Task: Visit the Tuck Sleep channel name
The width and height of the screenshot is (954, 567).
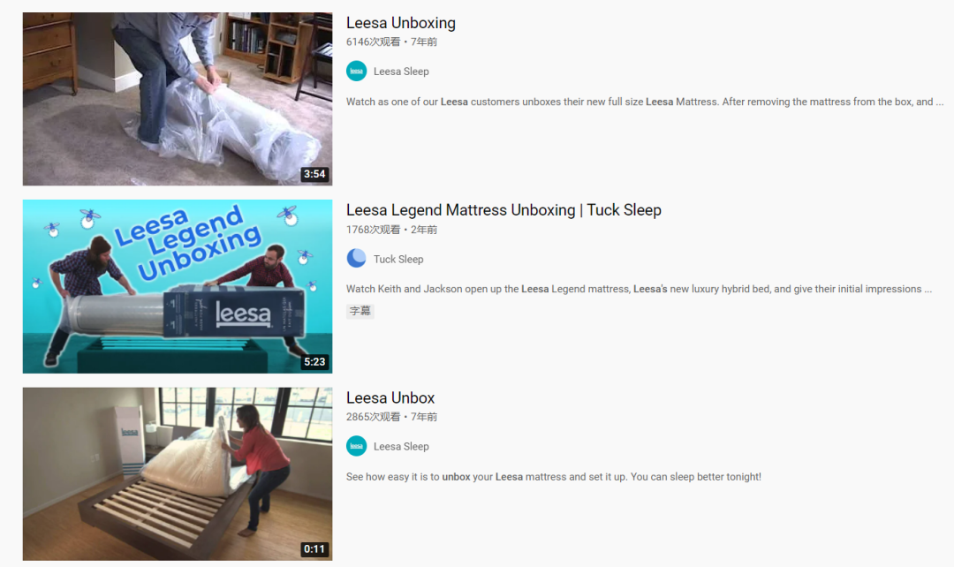Action: 398,259
